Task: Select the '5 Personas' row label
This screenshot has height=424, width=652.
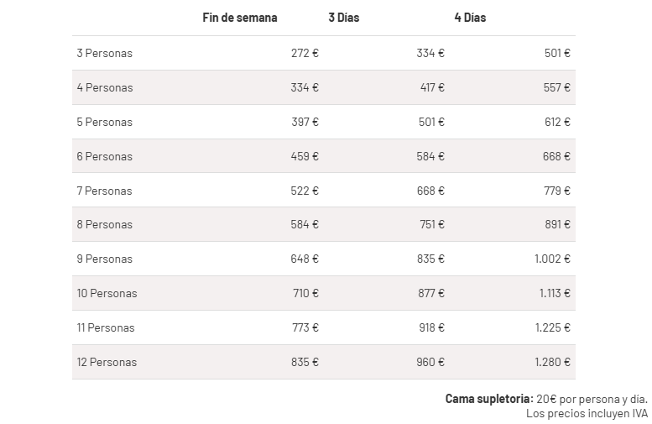Action: point(104,123)
